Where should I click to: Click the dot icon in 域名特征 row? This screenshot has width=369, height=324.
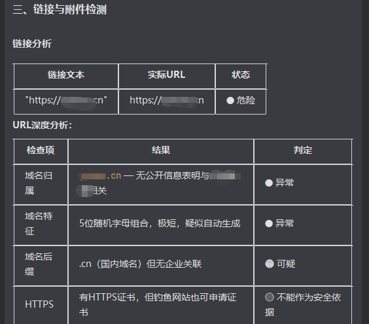pyautogui.click(x=269, y=223)
